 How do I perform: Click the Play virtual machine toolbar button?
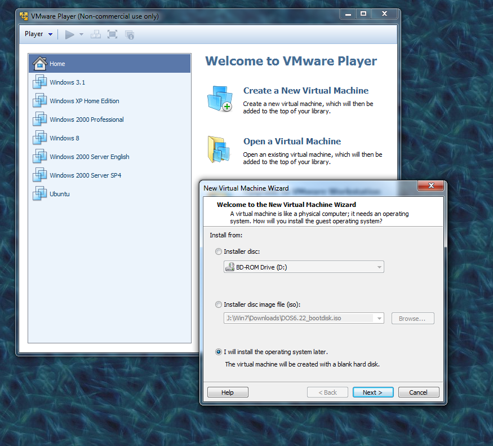(x=69, y=34)
